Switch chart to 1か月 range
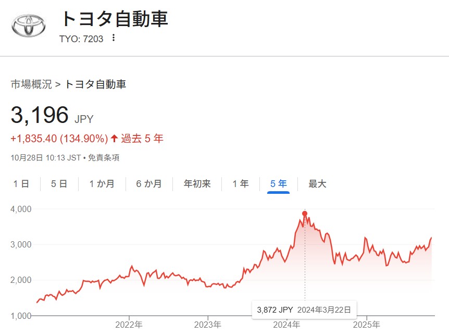The width and height of the screenshot is (449, 335). point(102,184)
